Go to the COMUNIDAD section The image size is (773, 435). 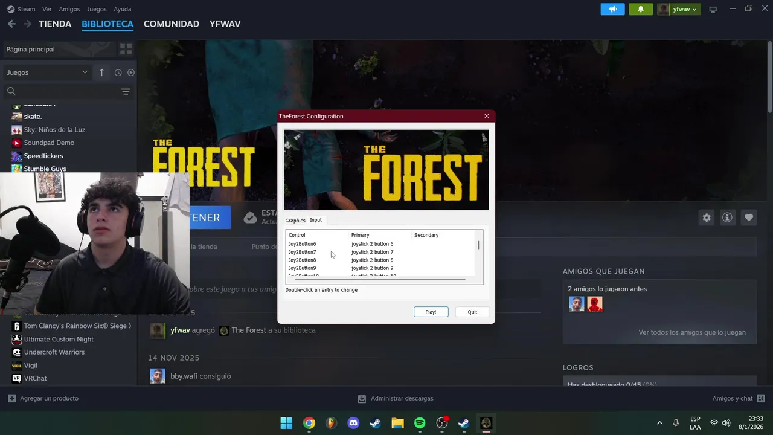172,24
